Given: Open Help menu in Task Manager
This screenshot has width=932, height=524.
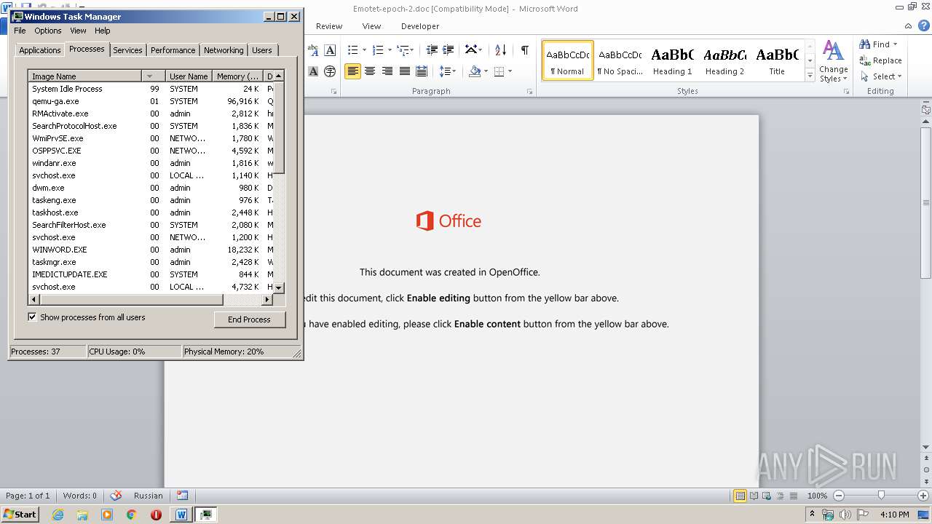Looking at the screenshot, I should (103, 31).
